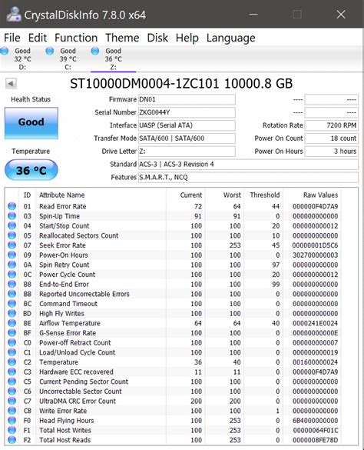Screen dimensions: 364x450
Task: Click the status icon for Power Cycle Count
Action: (x=12, y=275)
